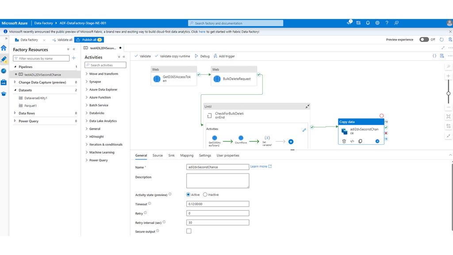Image resolution: width=453 pixels, height=255 pixels.
Task: Expand the Data flows node
Action: (15, 113)
